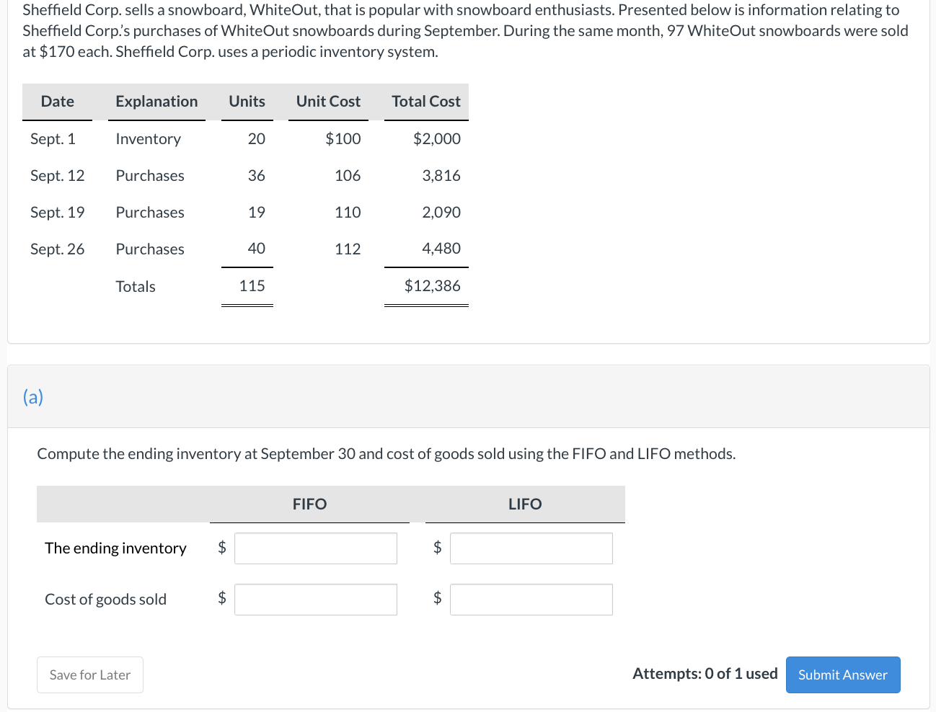Click the 'Compute the ending inventory' instruction text
The height and width of the screenshot is (712, 936).
pyautogui.click(x=387, y=453)
